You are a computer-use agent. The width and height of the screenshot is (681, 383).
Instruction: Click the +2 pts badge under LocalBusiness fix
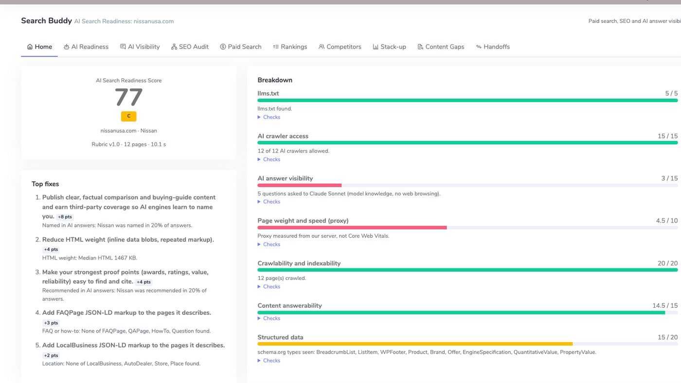[51, 355]
